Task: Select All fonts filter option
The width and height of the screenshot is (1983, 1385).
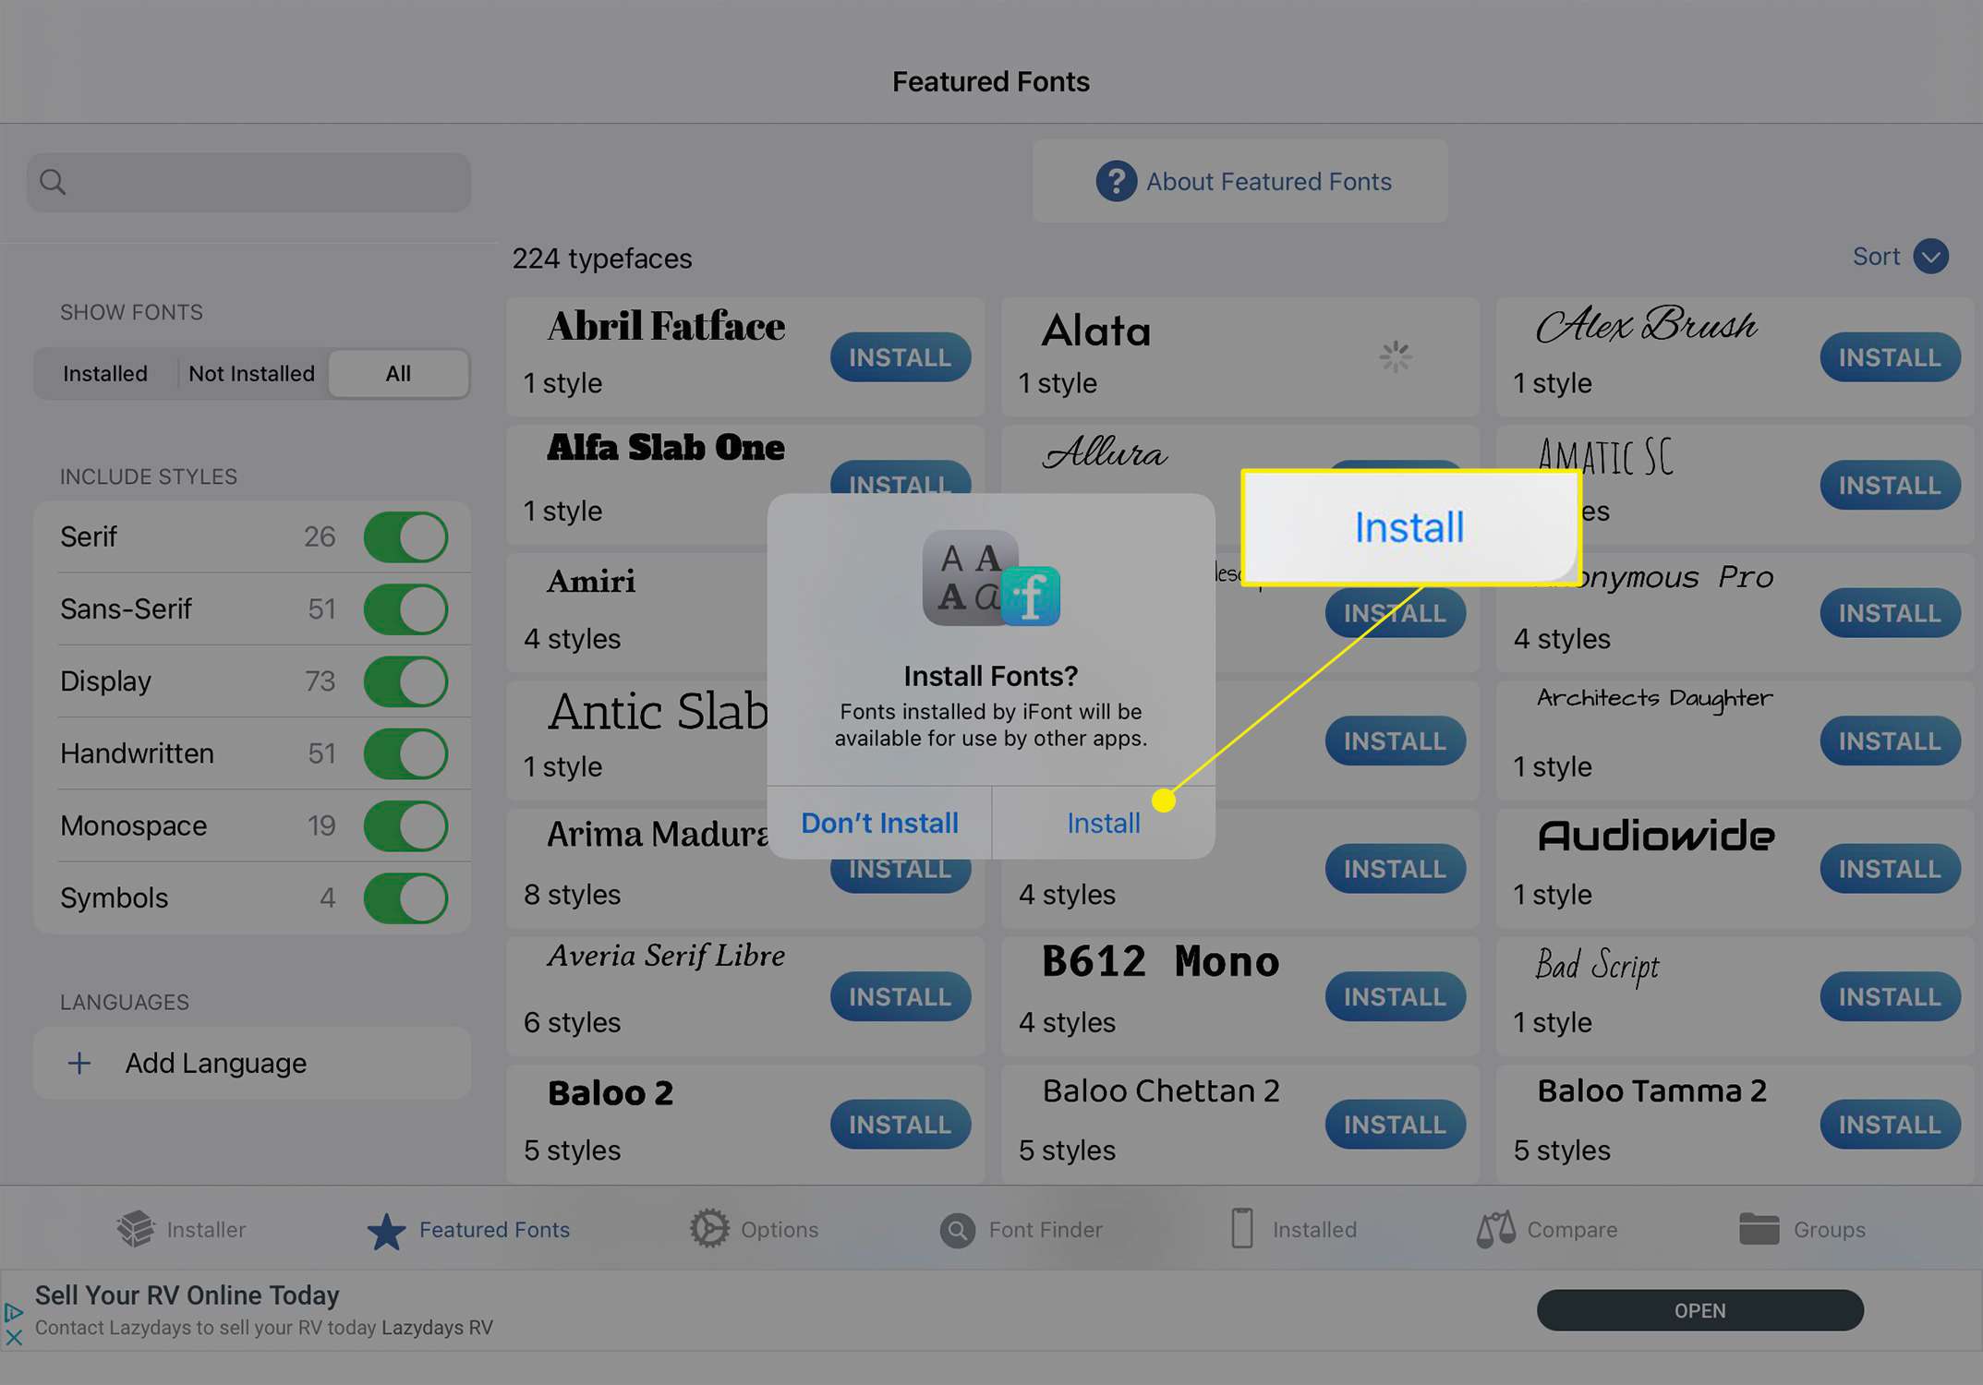Action: click(396, 372)
